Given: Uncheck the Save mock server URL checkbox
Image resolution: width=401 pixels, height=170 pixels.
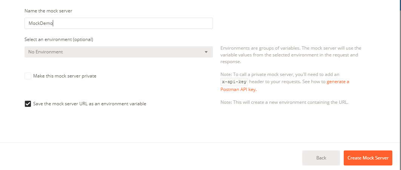Looking at the screenshot, I should point(28,104).
